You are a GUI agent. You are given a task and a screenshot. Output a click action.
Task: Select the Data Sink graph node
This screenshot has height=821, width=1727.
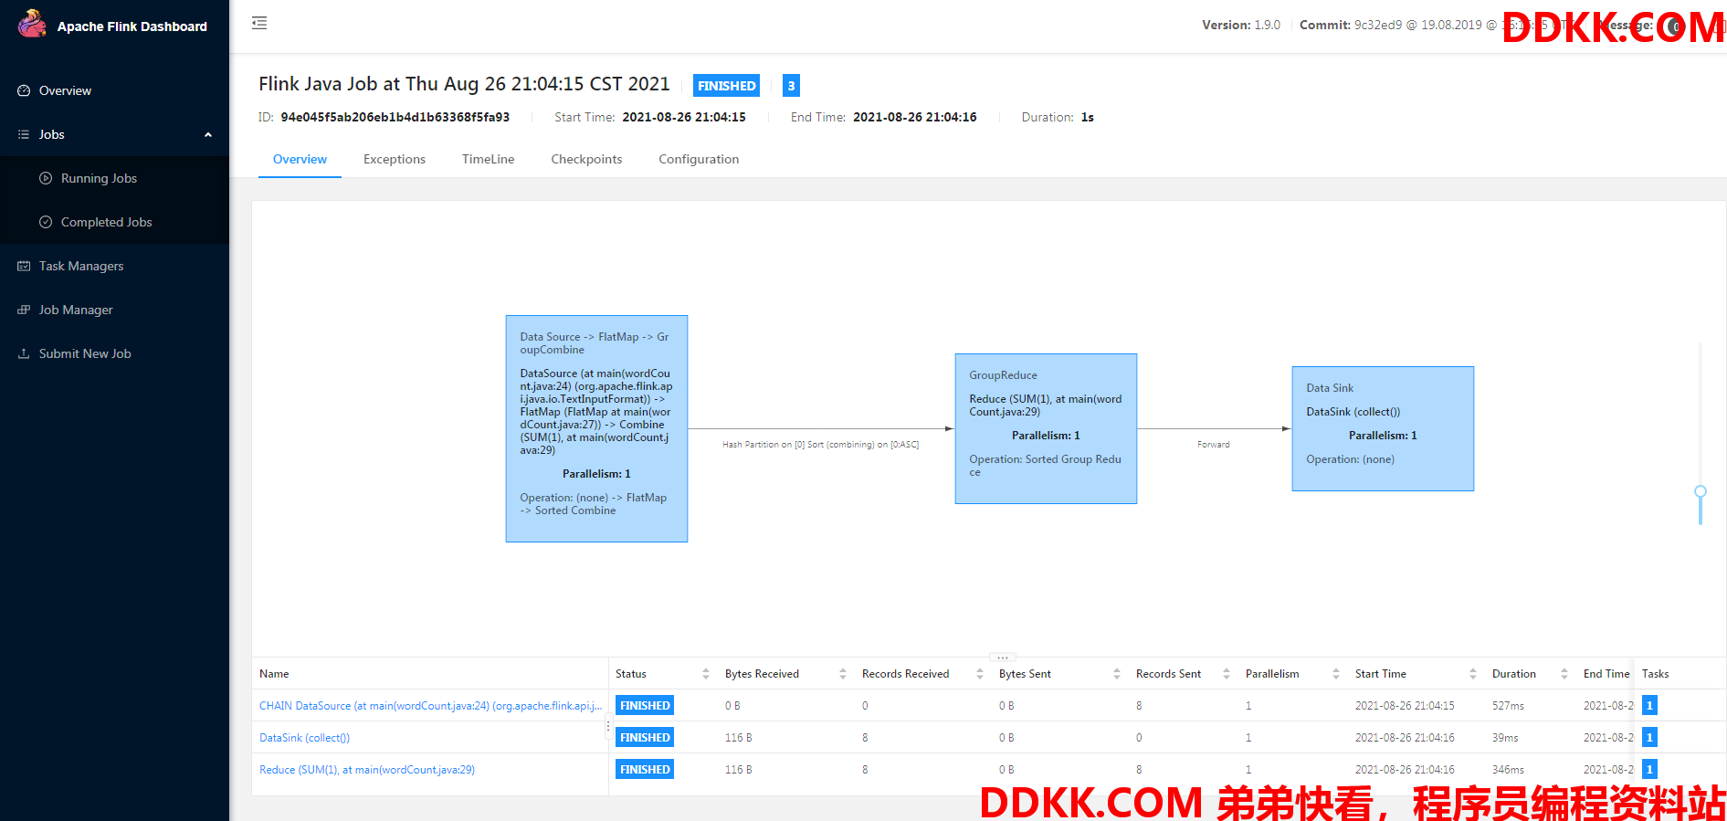click(x=1383, y=428)
